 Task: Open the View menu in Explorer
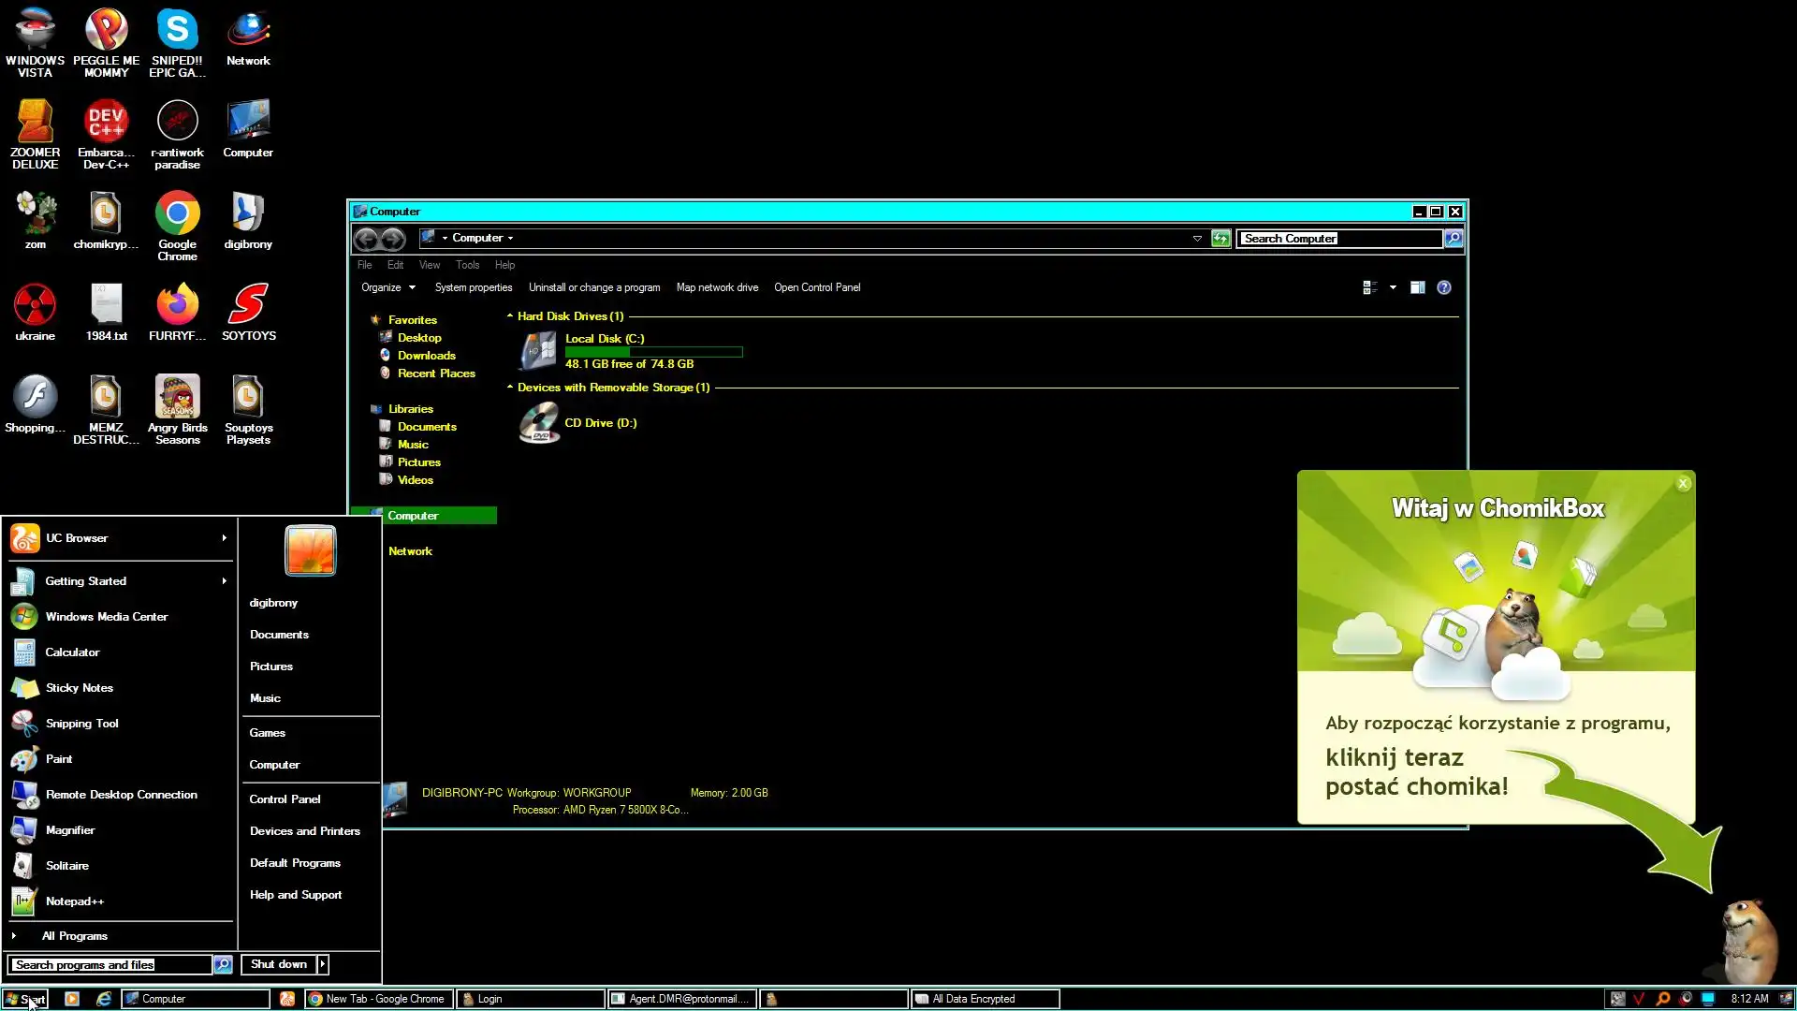tap(429, 265)
